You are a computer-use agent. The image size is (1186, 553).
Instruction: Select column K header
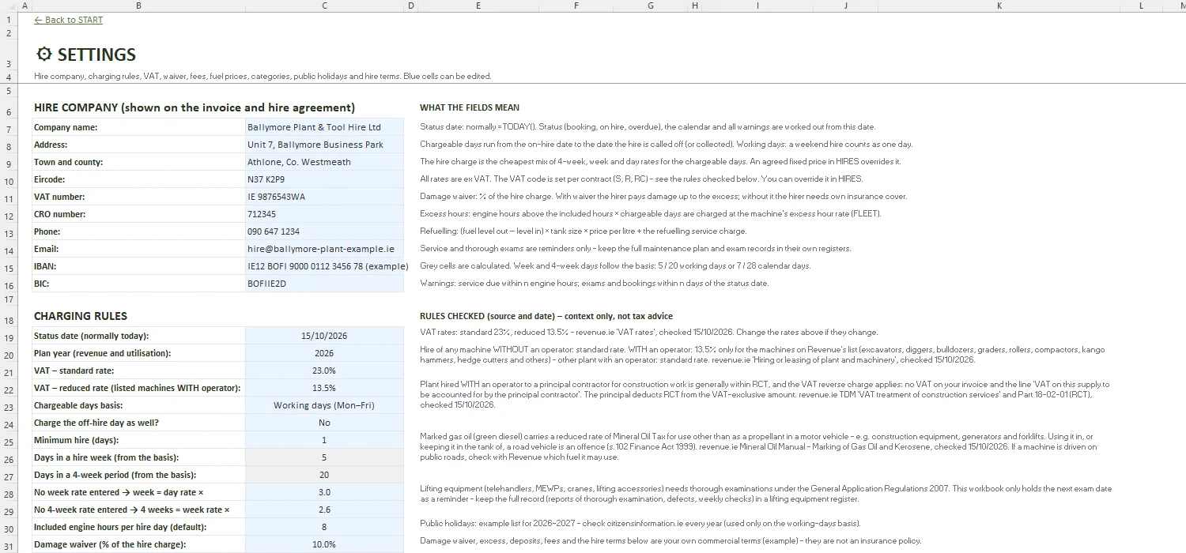tap(999, 6)
